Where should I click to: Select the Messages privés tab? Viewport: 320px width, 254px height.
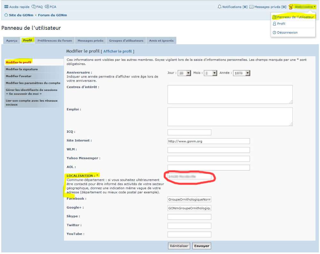click(x=91, y=41)
